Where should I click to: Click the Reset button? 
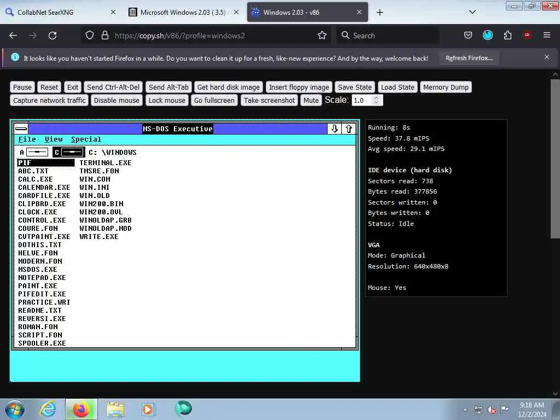click(x=49, y=87)
